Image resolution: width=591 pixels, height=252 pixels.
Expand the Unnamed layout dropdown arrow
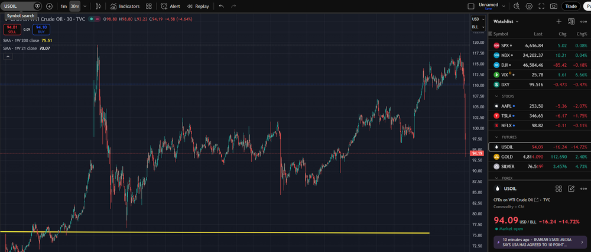click(x=504, y=5)
